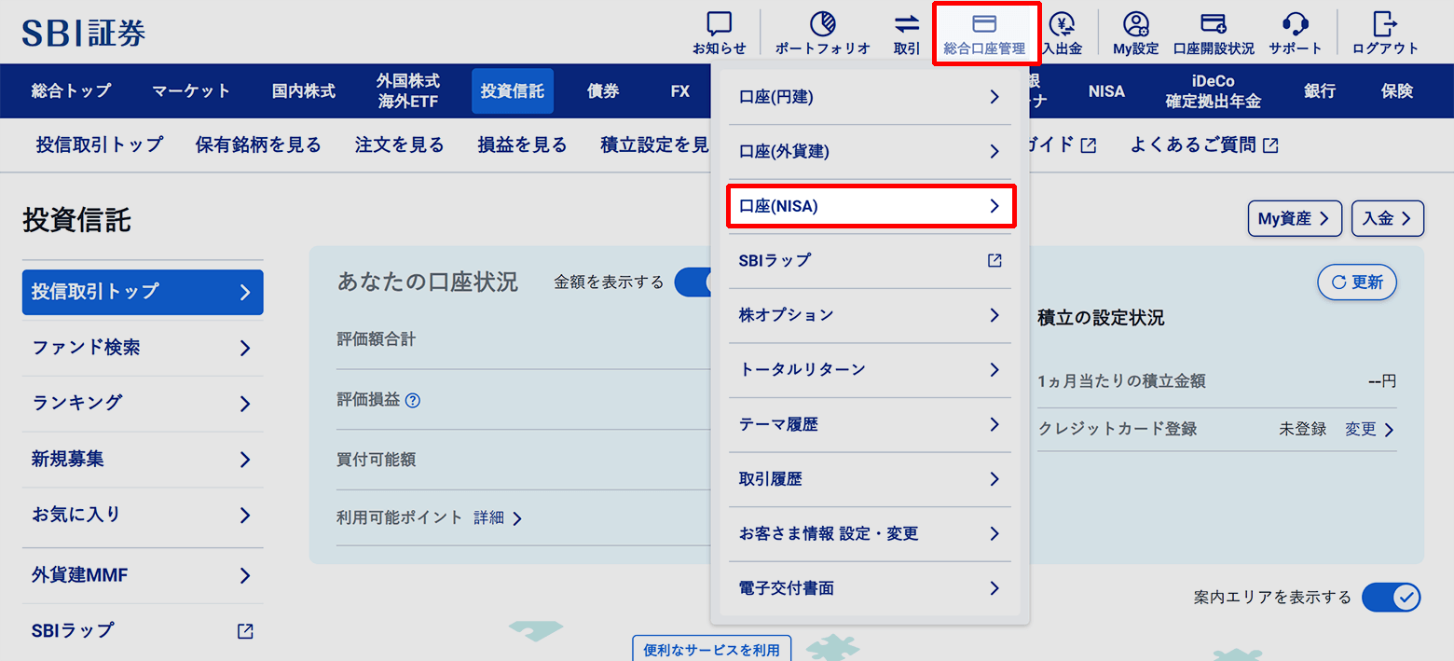Click the SBI証券 logo
Viewport: 1454px width, 661px height.
(x=84, y=33)
